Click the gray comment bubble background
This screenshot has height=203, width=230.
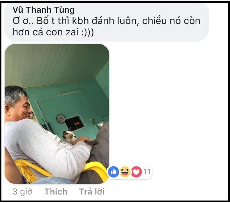(x=161, y=33)
